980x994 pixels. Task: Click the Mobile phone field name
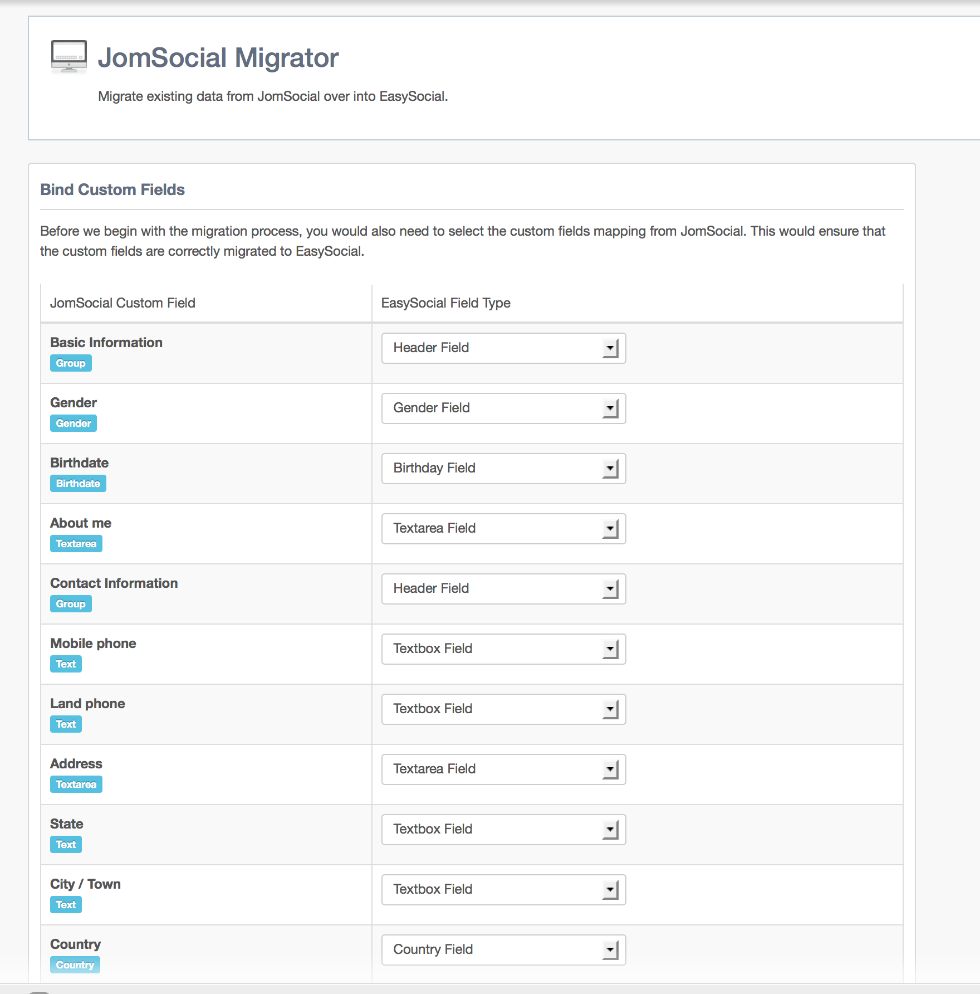click(x=93, y=644)
